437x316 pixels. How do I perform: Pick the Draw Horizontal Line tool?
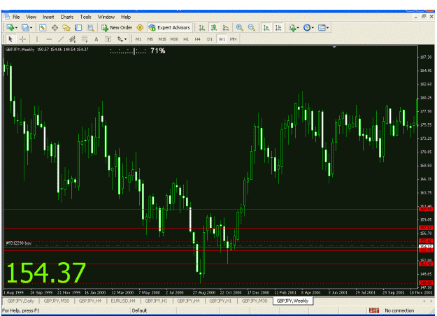(x=49, y=39)
